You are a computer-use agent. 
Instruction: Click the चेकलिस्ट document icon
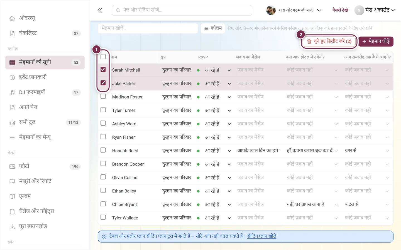12,33
